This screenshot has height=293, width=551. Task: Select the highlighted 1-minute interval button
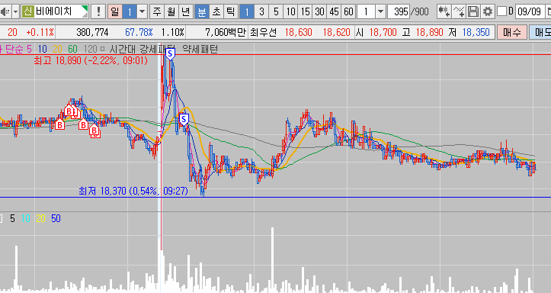tap(247, 12)
